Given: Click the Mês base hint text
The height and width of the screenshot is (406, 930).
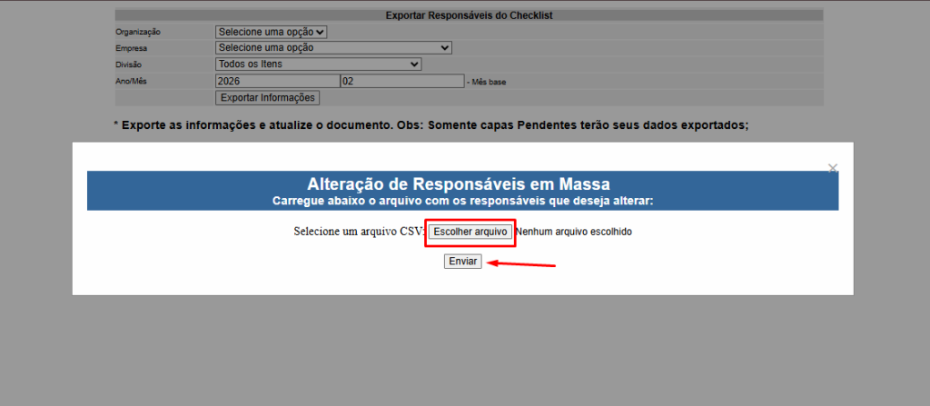Looking at the screenshot, I should 487,82.
